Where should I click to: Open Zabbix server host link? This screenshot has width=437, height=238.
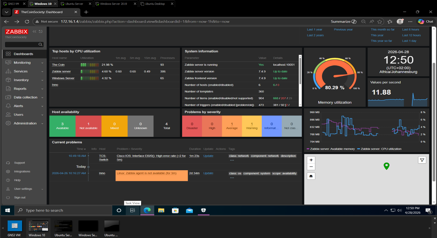(x=61, y=72)
